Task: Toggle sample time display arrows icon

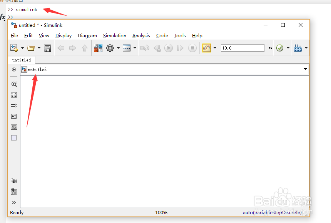Action: [14, 106]
